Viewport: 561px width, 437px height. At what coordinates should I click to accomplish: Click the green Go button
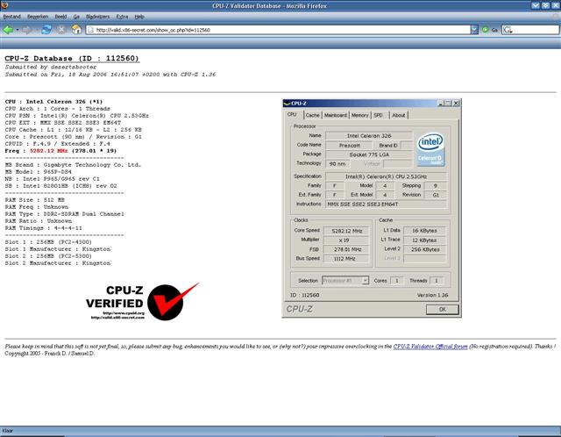[x=486, y=30]
